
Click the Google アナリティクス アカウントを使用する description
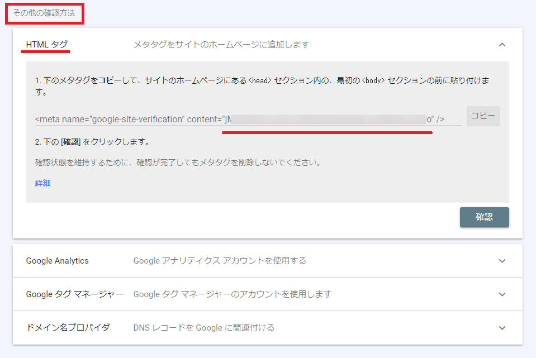[x=219, y=261]
